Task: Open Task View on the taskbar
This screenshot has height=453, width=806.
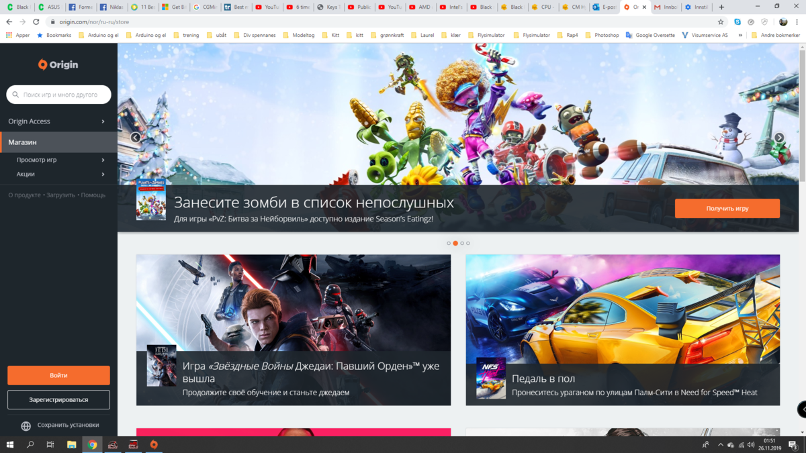Action: pos(50,444)
